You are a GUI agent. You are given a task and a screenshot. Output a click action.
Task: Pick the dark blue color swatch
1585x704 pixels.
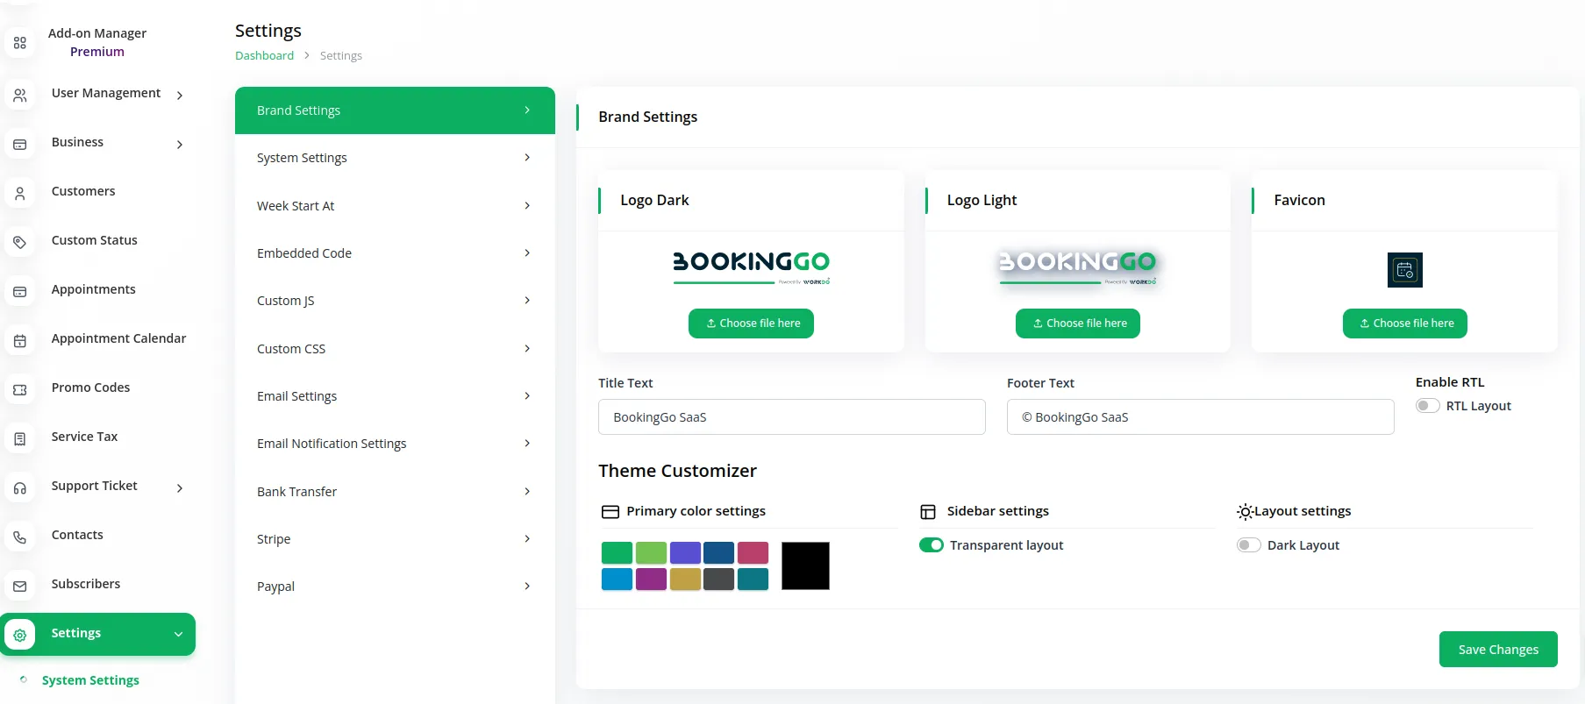coord(718,552)
